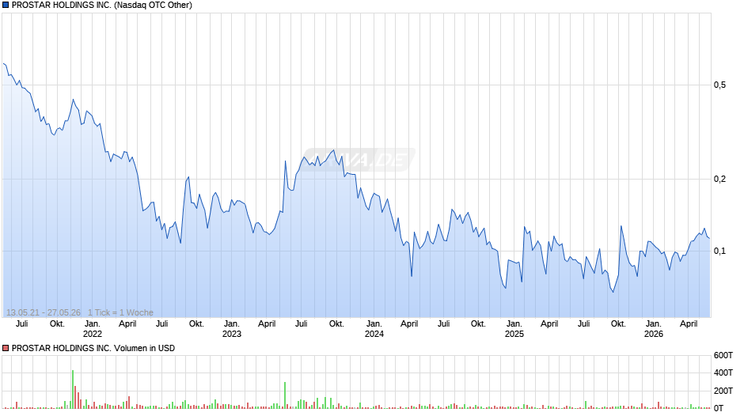Click the date range text 13.05.21 - 27.05.26

[x=44, y=312]
